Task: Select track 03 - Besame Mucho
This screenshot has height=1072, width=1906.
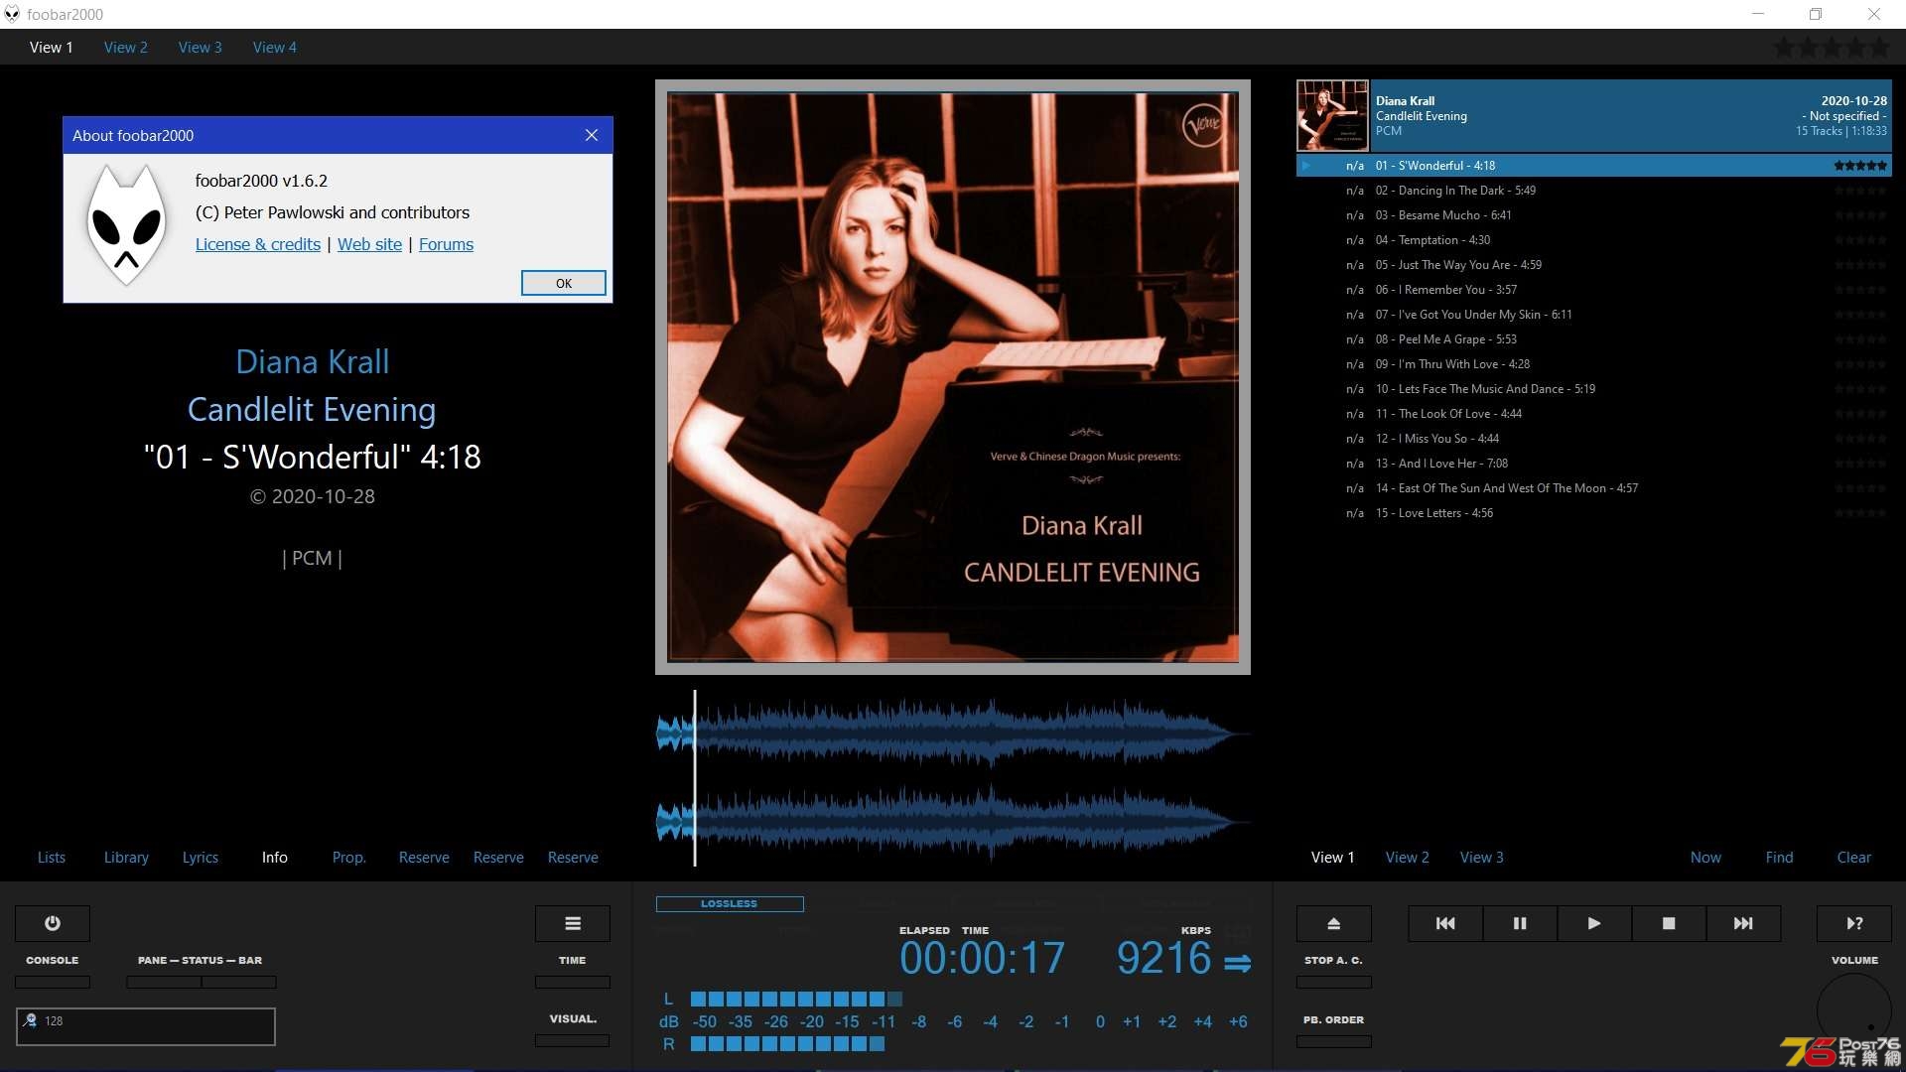Action: tap(1594, 215)
